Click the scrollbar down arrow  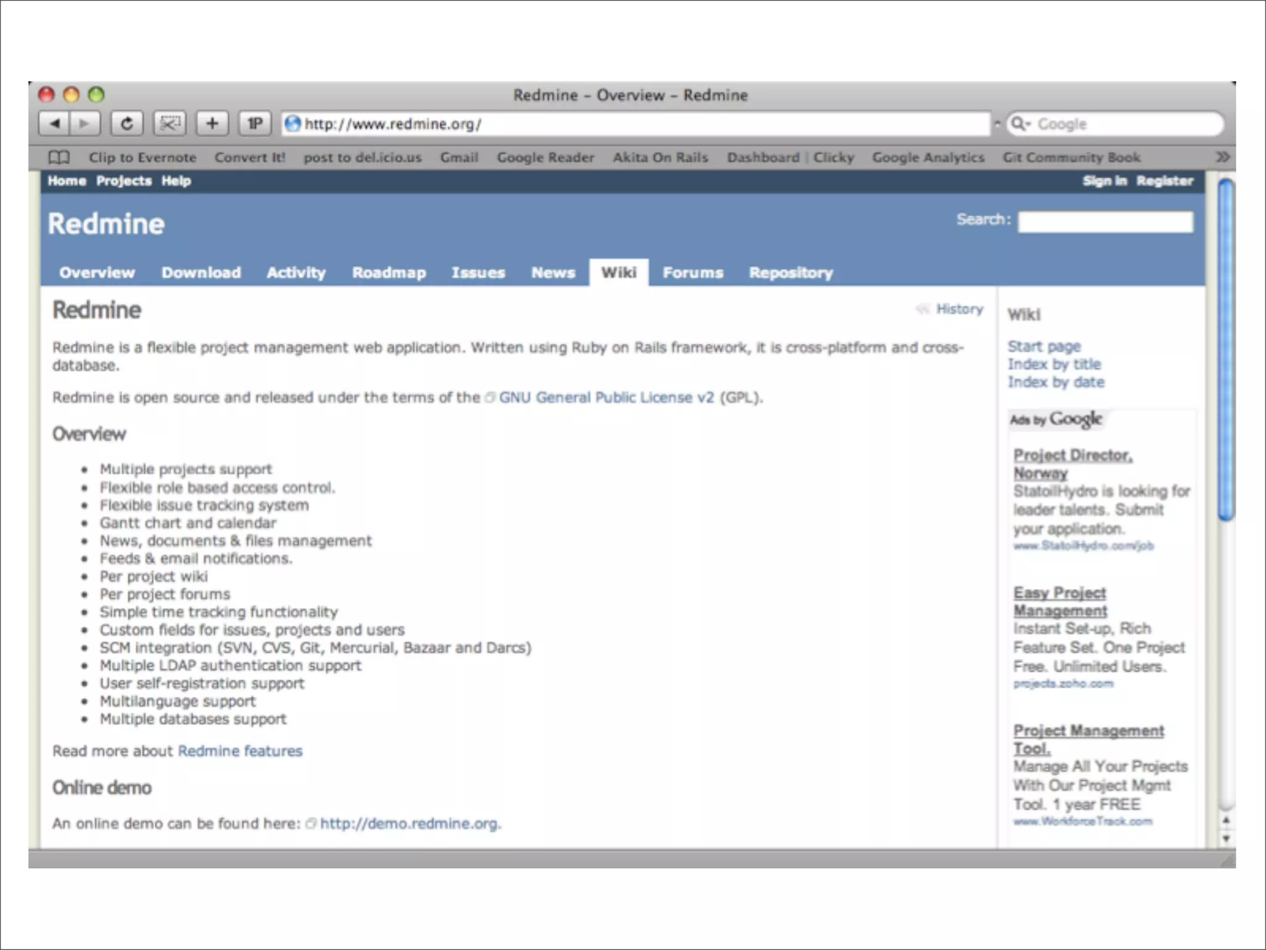(x=1226, y=839)
